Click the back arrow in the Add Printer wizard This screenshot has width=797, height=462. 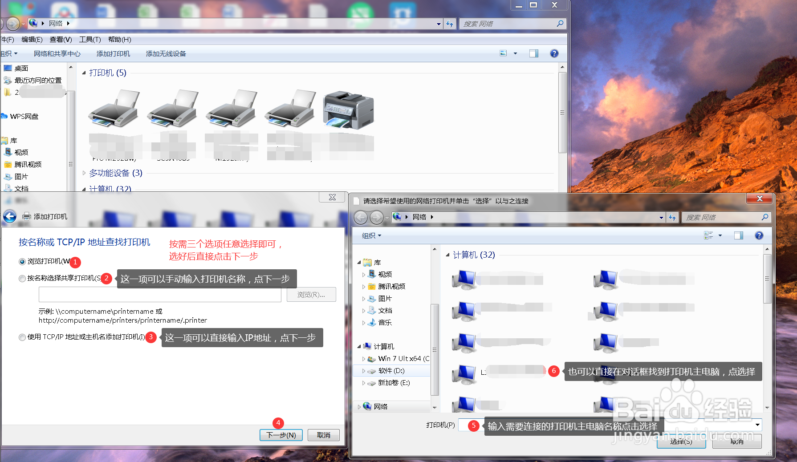point(9,216)
